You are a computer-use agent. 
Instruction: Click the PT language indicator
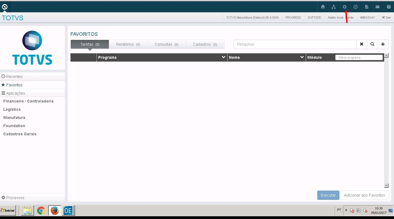[x=339, y=210]
